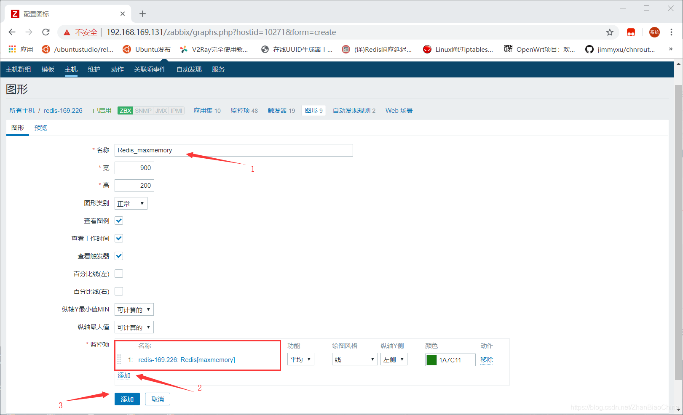Toggle the 查看图例 checkbox
Image resolution: width=683 pixels, height=415 pixels.
point(119,221)
